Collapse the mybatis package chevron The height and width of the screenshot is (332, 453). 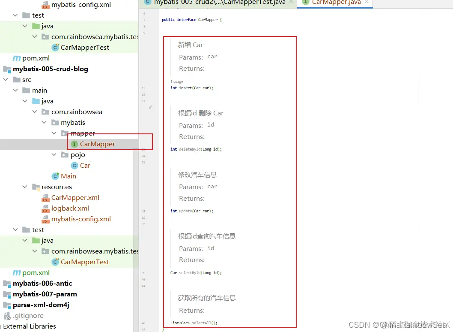[44, 122]
